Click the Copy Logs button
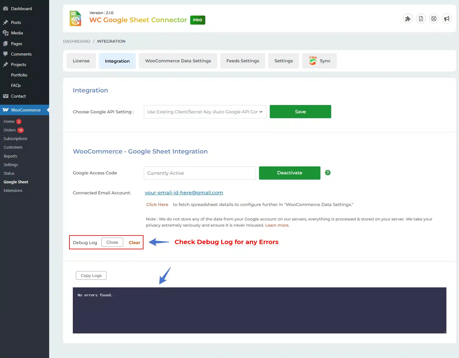Viewport: 459px width, 358px height. [91, 275]
